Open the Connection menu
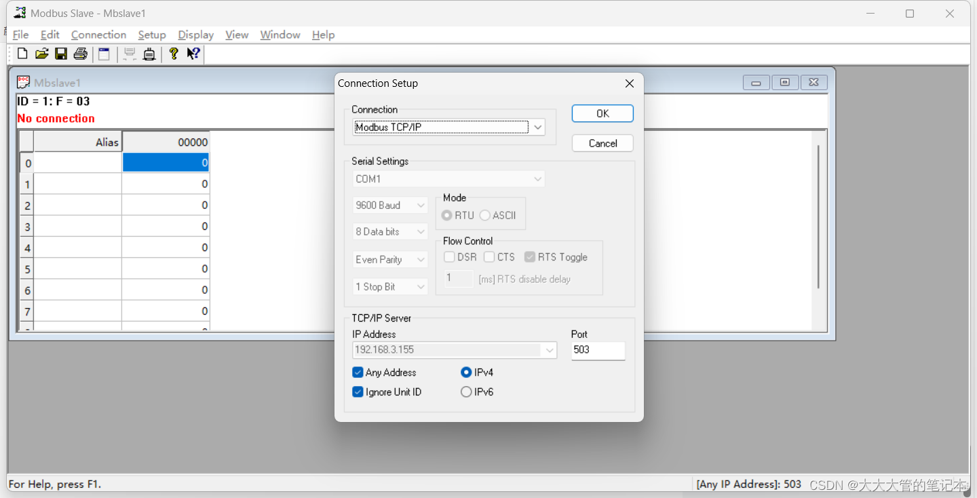 coord(98,35)
